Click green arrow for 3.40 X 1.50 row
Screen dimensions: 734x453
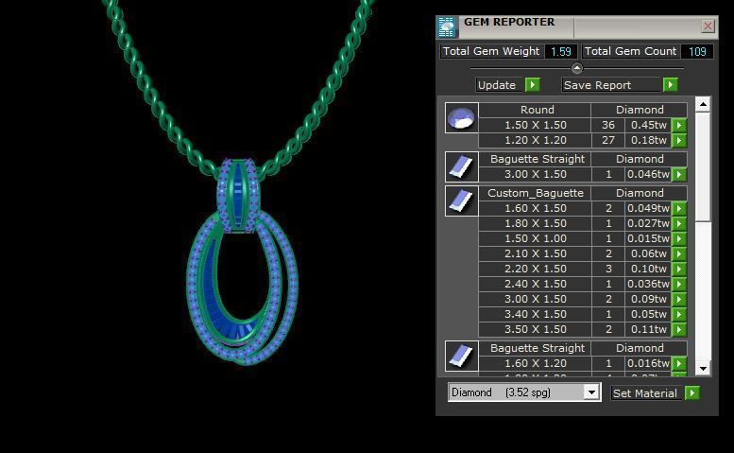click(x=679, y=314)
